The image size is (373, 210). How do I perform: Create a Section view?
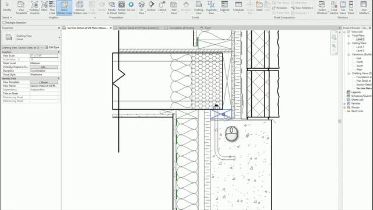point(151,6)
